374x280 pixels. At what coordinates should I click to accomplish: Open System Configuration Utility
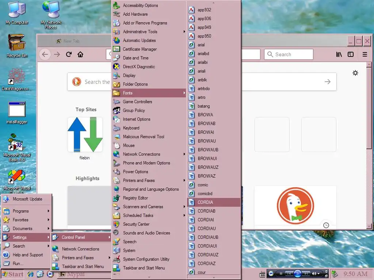[x=149, y=259]
